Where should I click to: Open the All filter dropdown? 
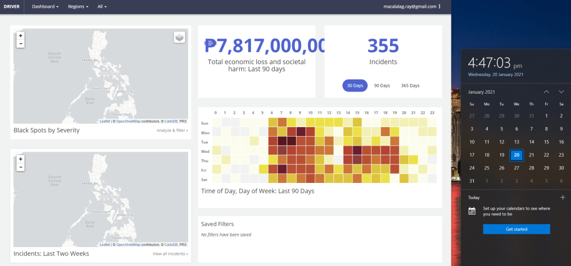tap(102, 7)
